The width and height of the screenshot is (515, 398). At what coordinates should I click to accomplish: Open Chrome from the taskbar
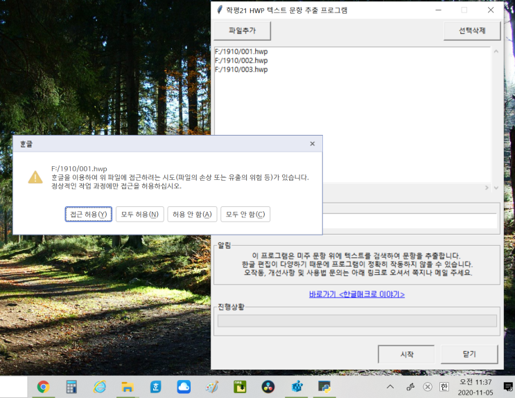[43, 387]
